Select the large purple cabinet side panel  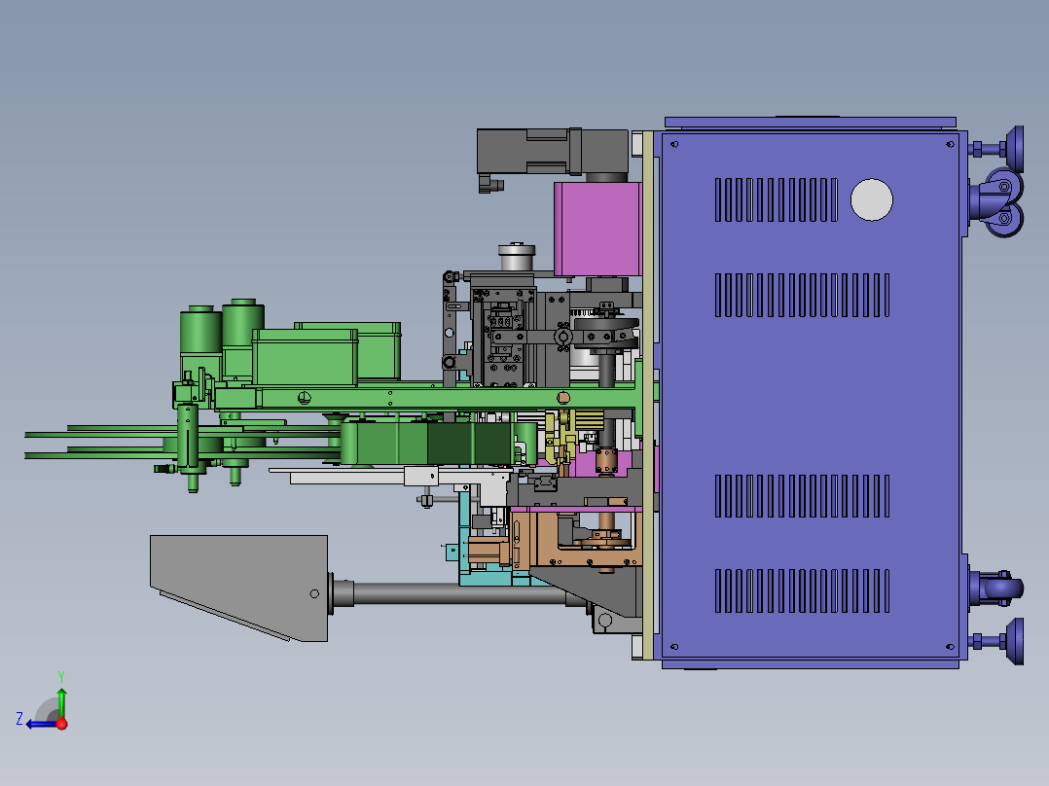(810, 395)
